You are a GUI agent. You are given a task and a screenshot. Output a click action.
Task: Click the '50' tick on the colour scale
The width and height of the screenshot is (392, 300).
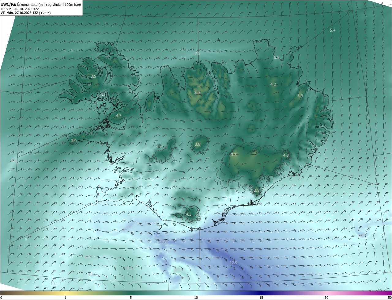click(x=390, y=298)
